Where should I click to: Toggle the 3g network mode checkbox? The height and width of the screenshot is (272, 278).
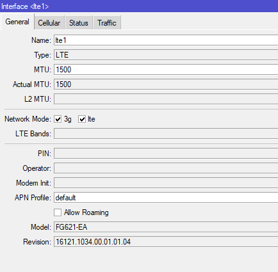pos(58,119)
